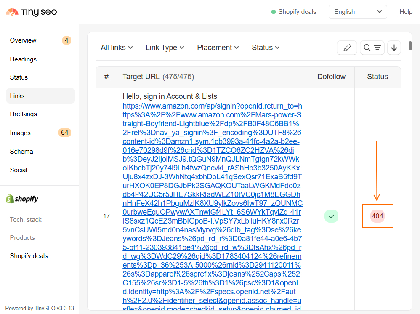Click the Dofollow column header

click(x=331, y=77)
